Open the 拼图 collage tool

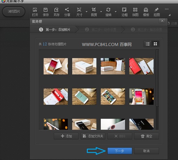(135, 12)
